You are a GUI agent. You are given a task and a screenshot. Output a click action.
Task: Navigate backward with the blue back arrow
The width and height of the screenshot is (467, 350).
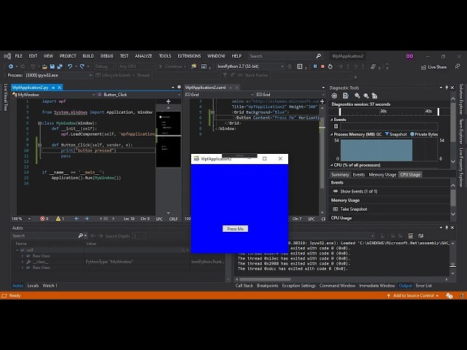pyautogui.click(x=11, y=66)
